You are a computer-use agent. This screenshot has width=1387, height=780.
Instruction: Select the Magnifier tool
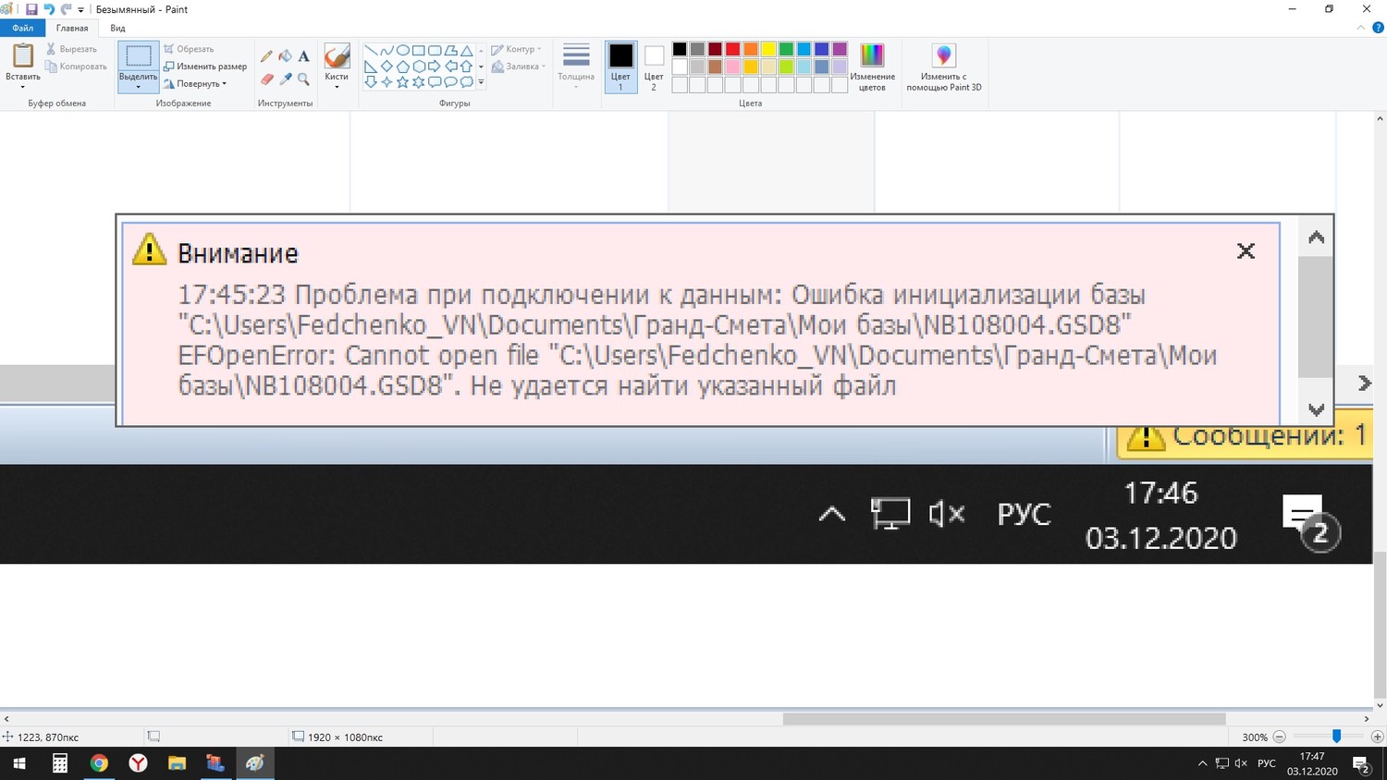(303, 79)
